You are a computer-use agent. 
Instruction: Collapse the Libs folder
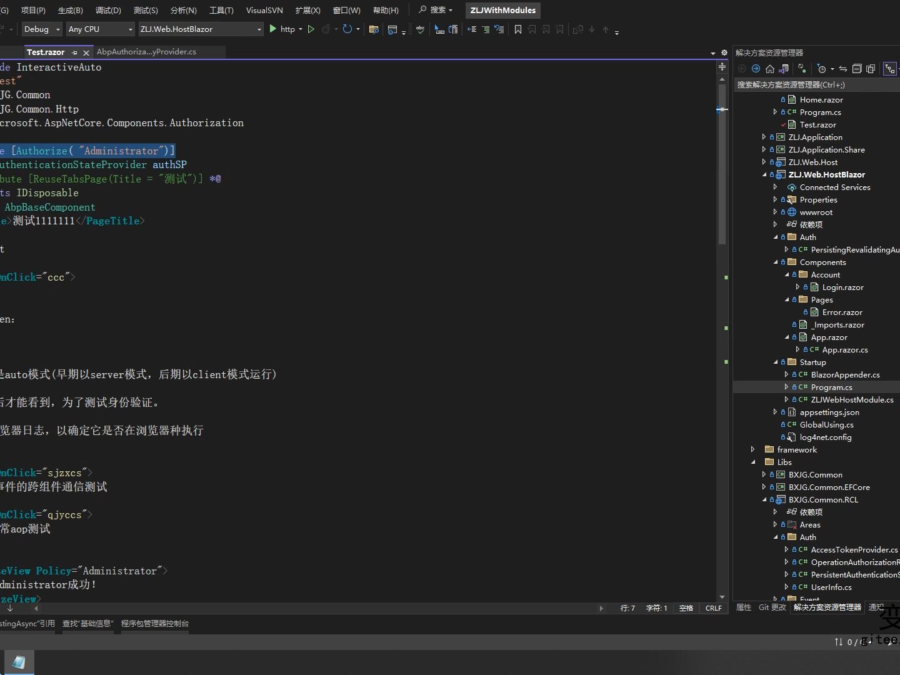753,462
